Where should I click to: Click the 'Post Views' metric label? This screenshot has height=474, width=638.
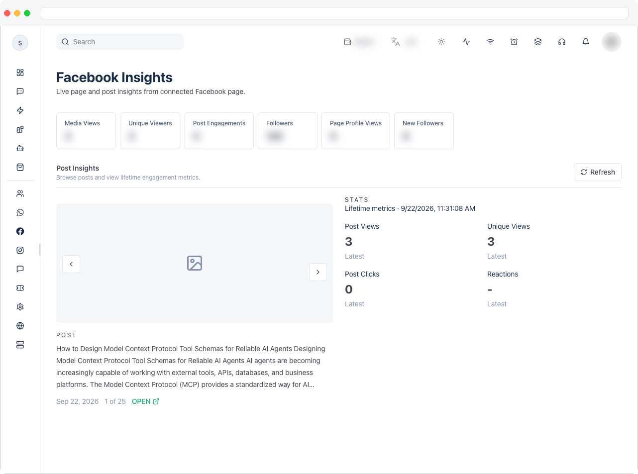click(362, 226)
